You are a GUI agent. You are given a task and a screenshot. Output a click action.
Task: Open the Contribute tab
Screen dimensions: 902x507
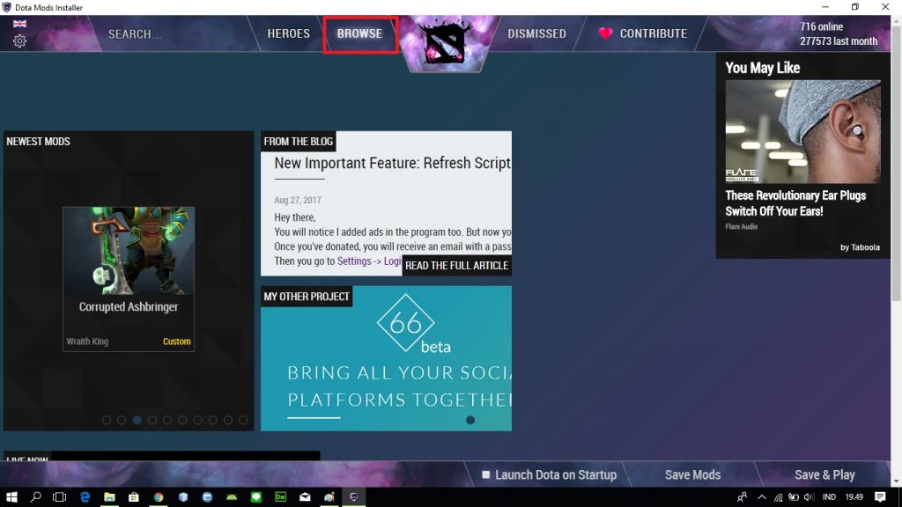tap(654, 33)
